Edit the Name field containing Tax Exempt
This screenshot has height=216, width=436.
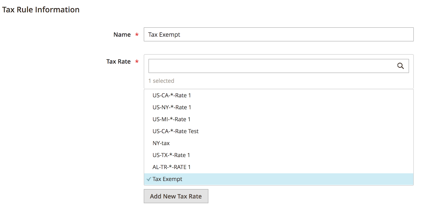278,35
